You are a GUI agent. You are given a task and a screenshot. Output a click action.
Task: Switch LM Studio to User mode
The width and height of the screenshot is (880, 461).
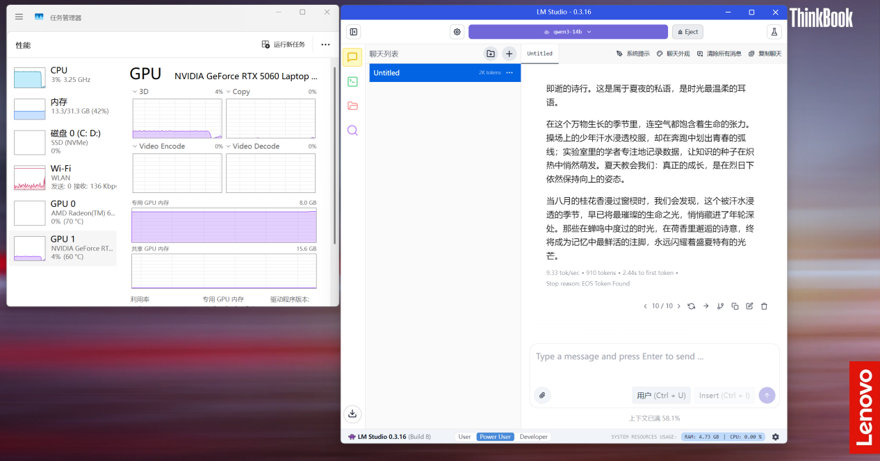(464, 437)
